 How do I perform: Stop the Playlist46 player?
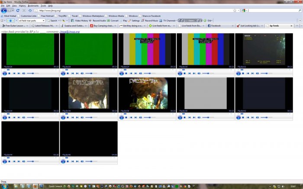click(x=68, y=161)
